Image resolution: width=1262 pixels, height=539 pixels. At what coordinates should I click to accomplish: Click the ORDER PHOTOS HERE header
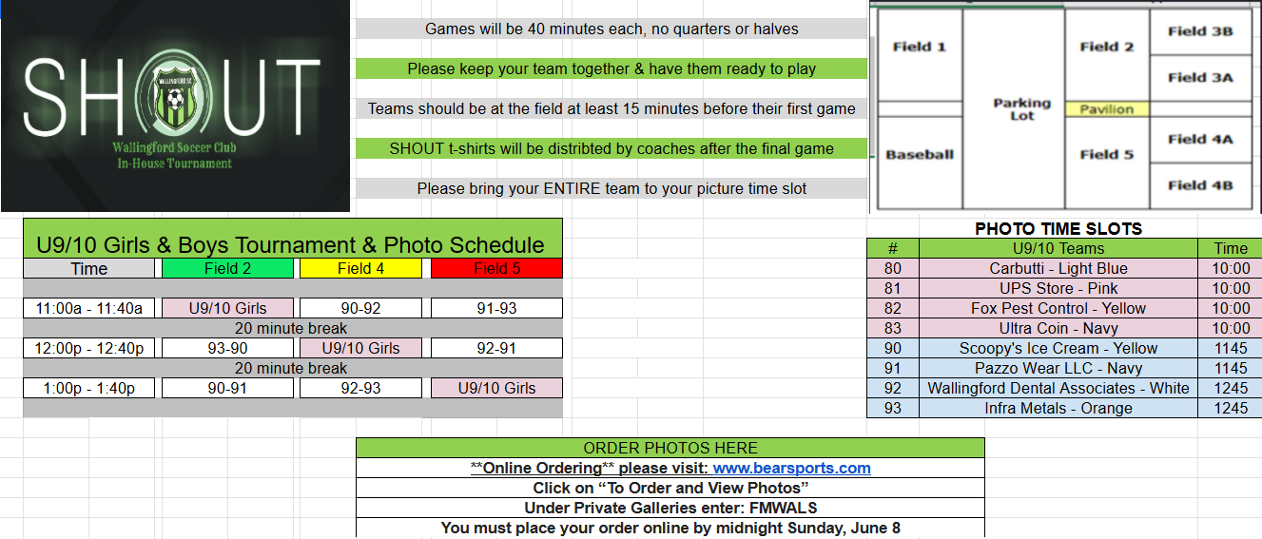pos(670,448)
